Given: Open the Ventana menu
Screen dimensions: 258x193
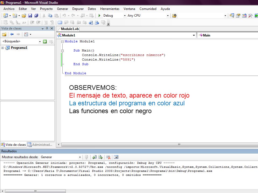Looking at the screenshot, I should pos(129,9).
